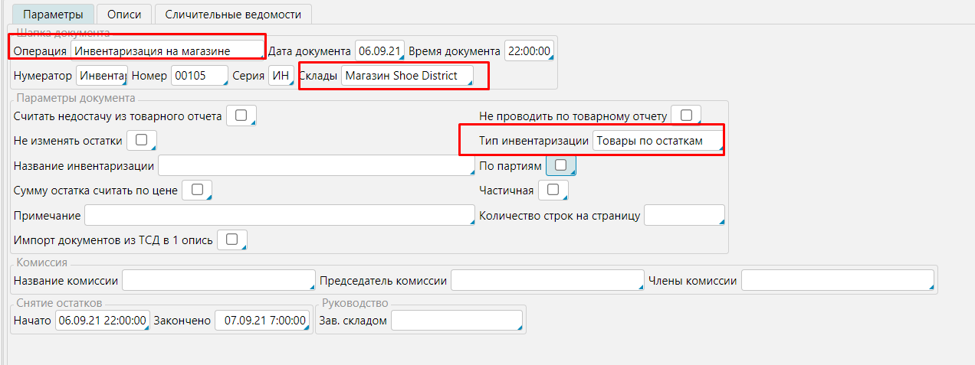This screenshot has height=365, width=975.
Task: Switch to the Описи tab
Action: 123,15
